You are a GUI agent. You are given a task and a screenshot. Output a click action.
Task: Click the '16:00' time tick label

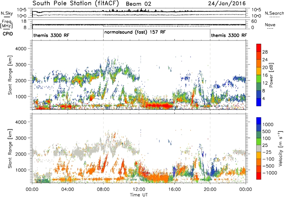tap(174, 190)
